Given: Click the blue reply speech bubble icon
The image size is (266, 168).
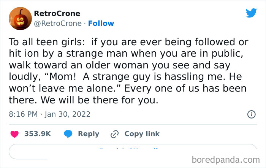Looking at the screenshot, I should [x=68, y=134].
